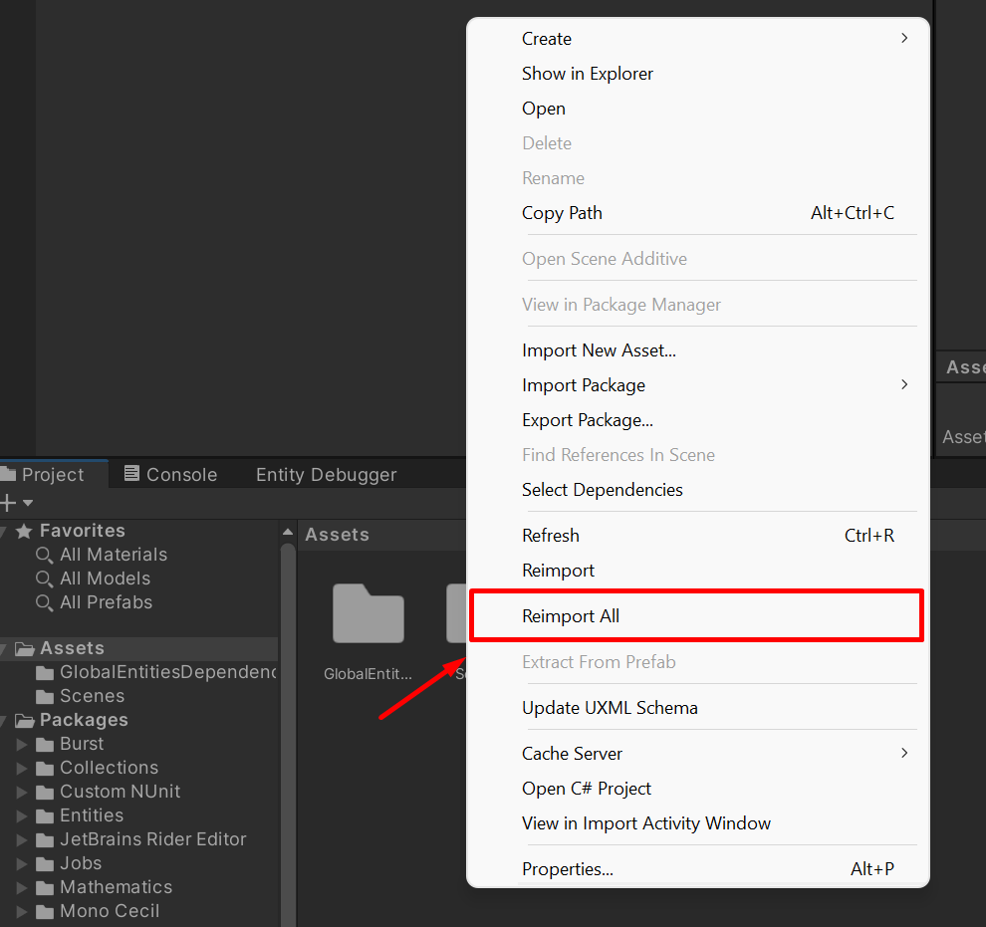Screen dimensions: 986x927
Task: Choose Reimport All
Action: 698,616
